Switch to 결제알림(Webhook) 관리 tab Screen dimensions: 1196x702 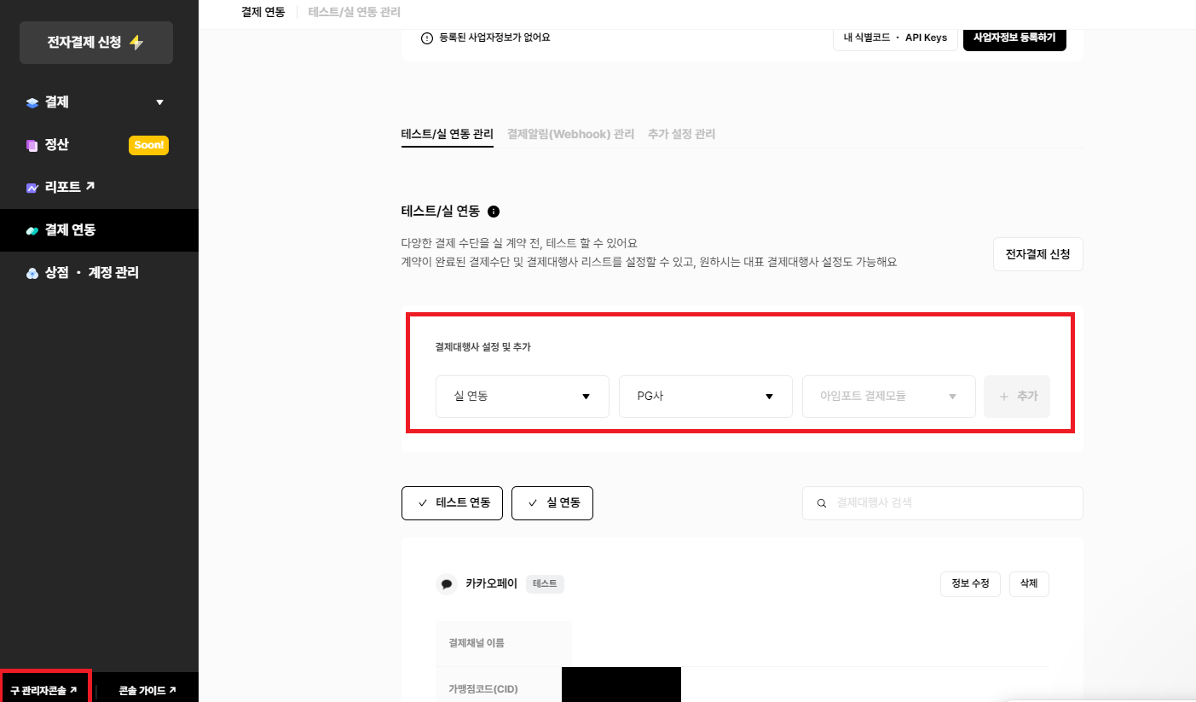click(x=570, y=134)
